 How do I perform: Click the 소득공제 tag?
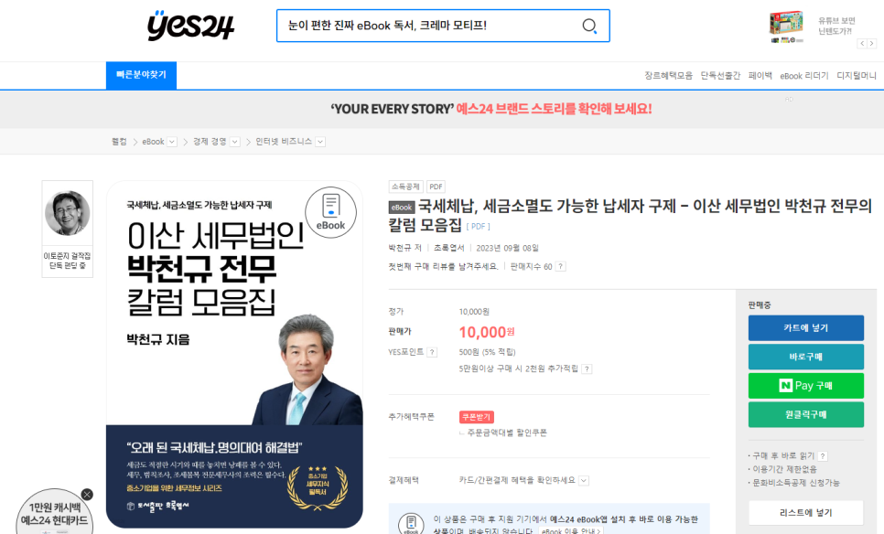(405, 187)
